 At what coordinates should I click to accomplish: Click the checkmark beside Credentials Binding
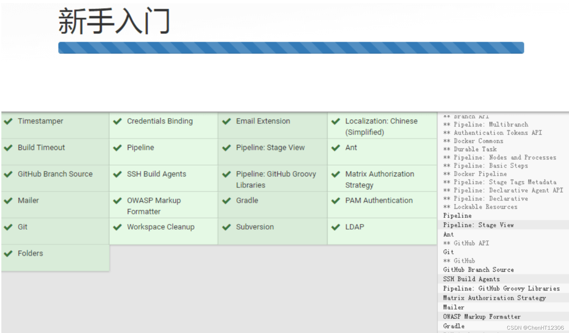[x=117, y=121]
